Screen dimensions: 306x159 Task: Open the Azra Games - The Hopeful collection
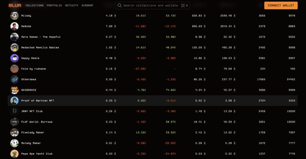click(x=41, y=37)
